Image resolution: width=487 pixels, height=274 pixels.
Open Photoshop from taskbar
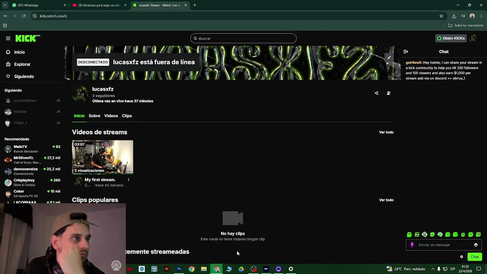[179, 269]
